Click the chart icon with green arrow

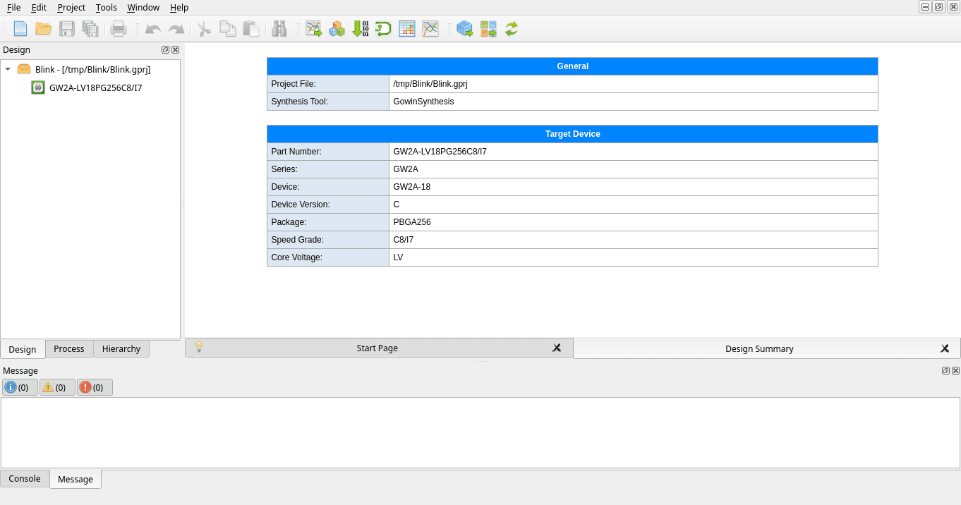[314, 29]
